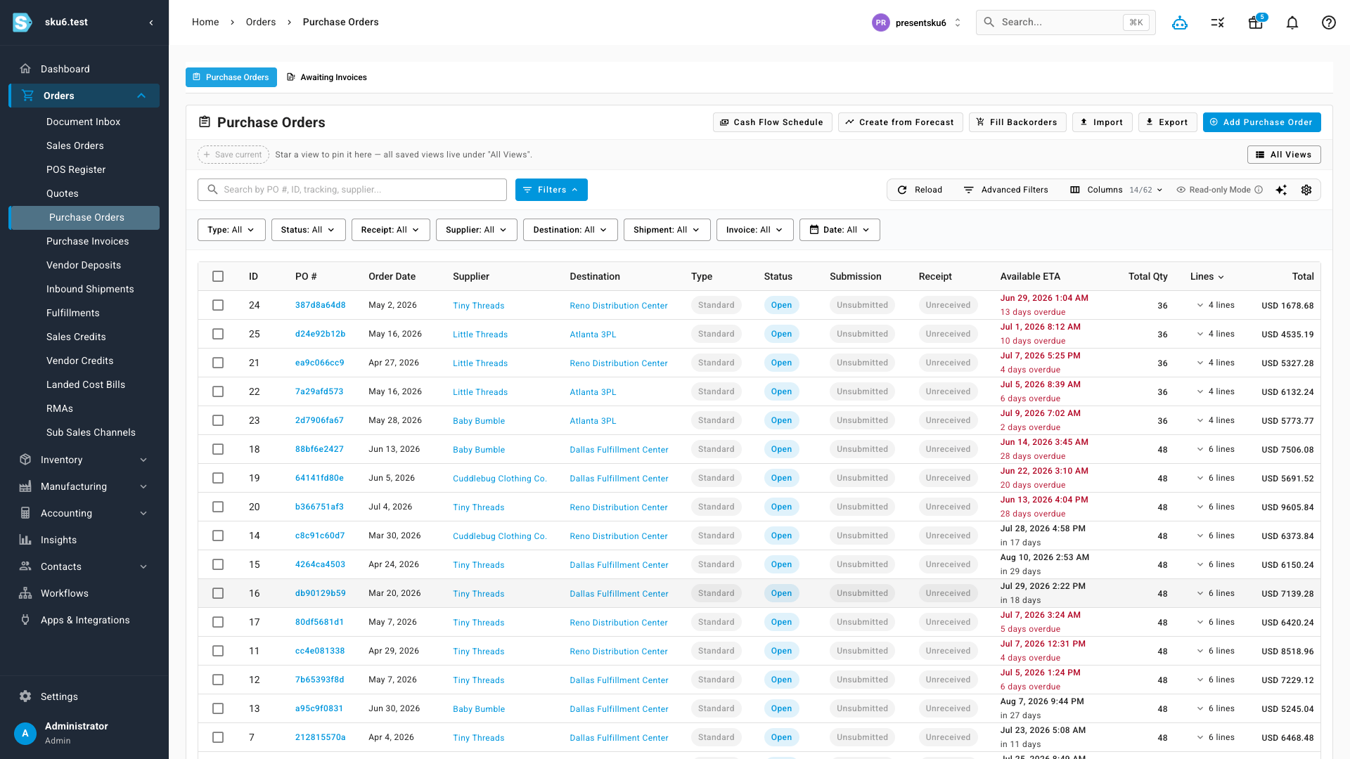Screen dimensions: 1350x759
Task: Collapse the sidebar with the arrow icon
Action: pyautogui.click(x=151, y=22)
